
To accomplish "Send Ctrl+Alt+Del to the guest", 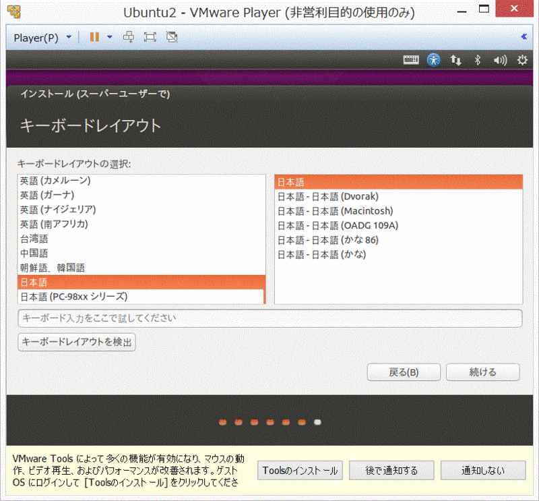I will pyautogui.click(x=127, y=37).
